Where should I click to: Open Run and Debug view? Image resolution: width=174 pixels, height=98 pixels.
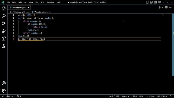[x=4, y=31]
